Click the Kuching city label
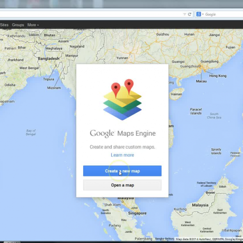The width and height of the screenshot is (243, 243). pyautogui.click(x=180, y=209)
